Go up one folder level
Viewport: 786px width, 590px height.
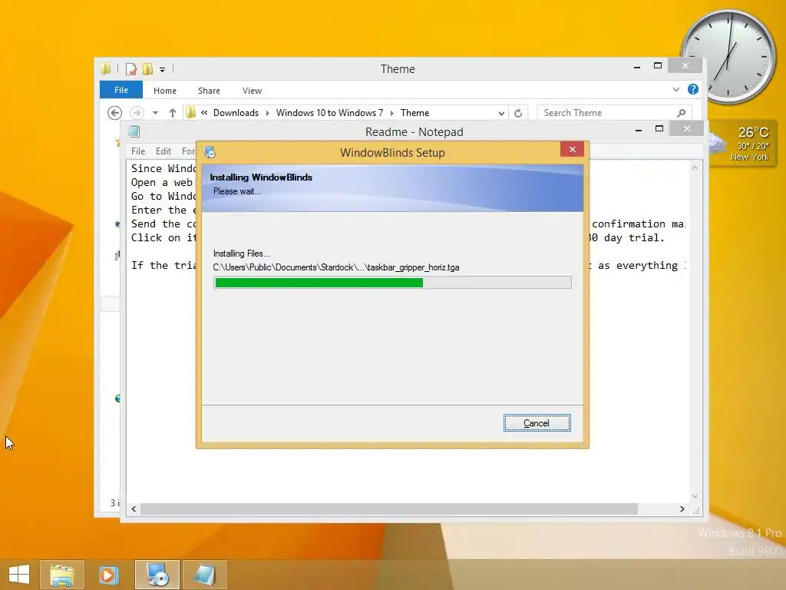[173, 113]
